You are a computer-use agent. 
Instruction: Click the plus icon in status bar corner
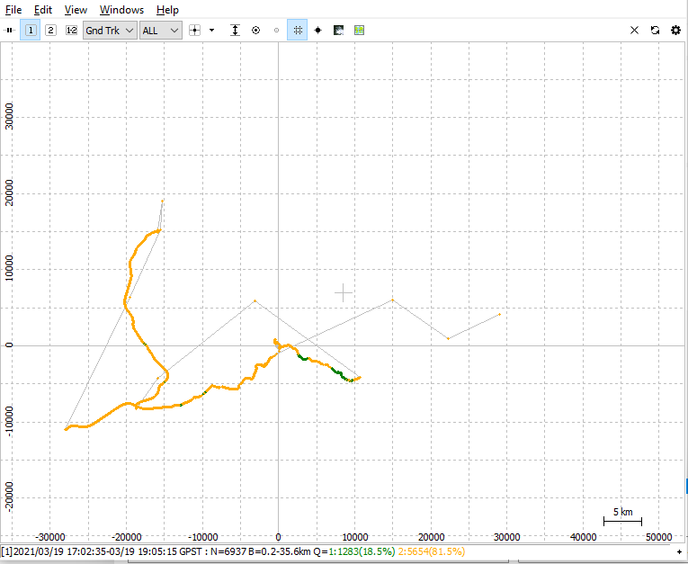680,551
